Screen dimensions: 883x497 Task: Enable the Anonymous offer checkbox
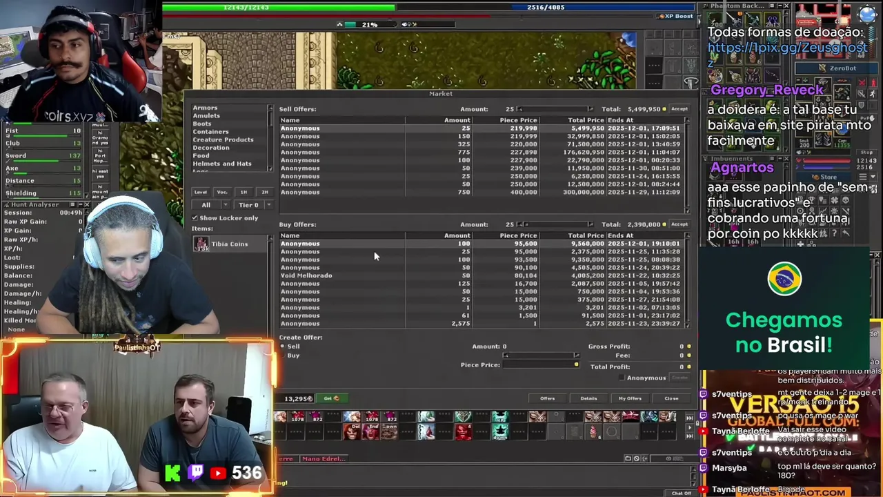pyautogui.click(x=622, y=378)
